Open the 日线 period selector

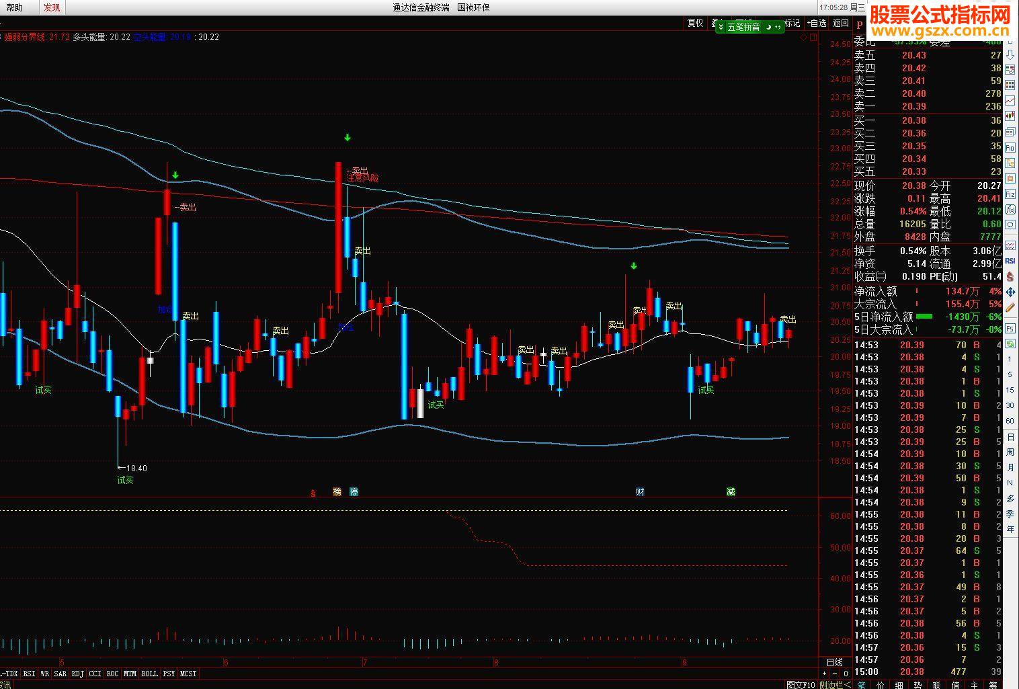(x=835, y=663)
